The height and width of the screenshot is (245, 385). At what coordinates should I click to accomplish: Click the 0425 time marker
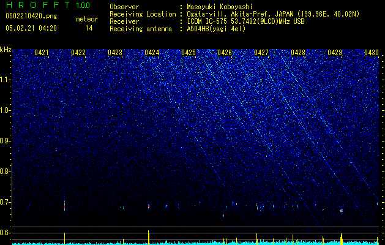point(189,53)
